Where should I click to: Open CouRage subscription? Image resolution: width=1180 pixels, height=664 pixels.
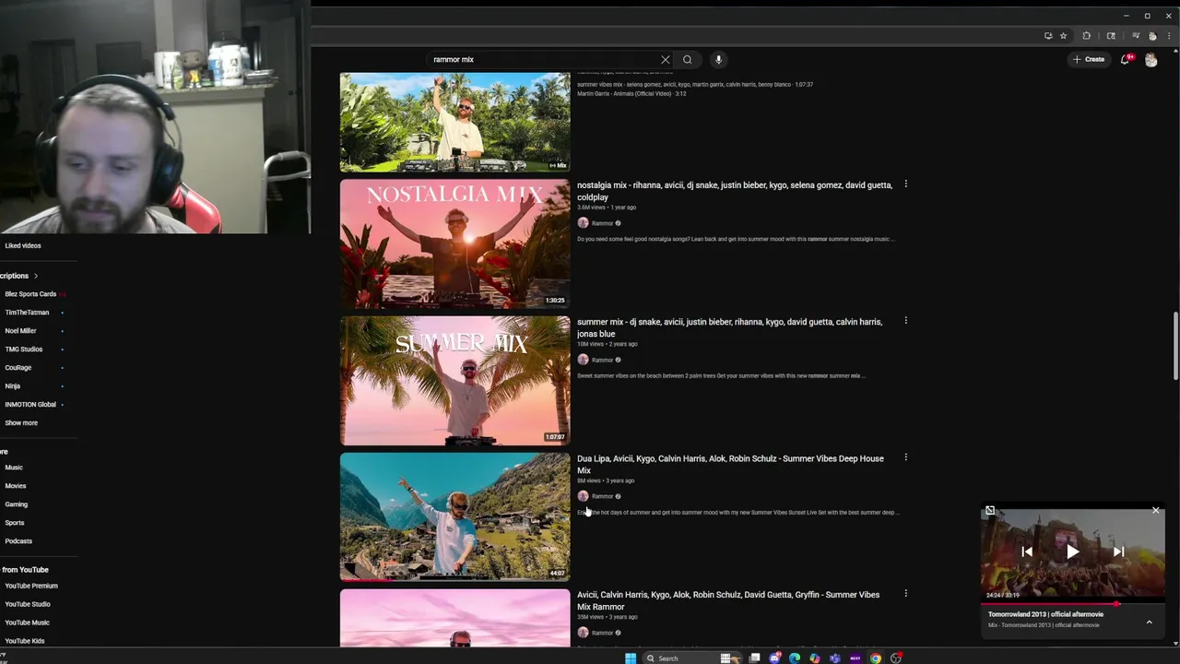[x=18, y=368]
